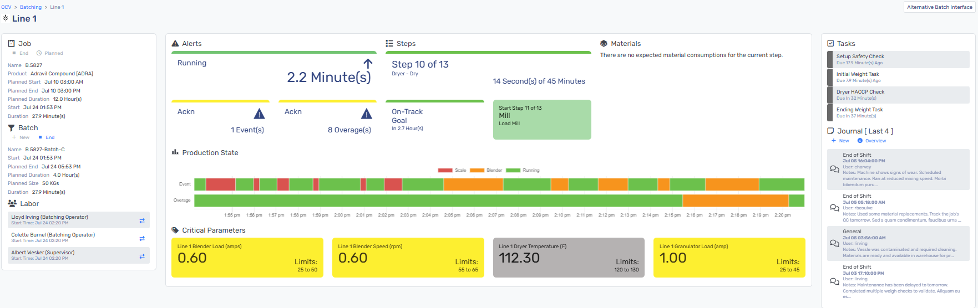Viewport: 978px width, 308px height.
Task: End the current Job
Action: [x=21, y=53]
